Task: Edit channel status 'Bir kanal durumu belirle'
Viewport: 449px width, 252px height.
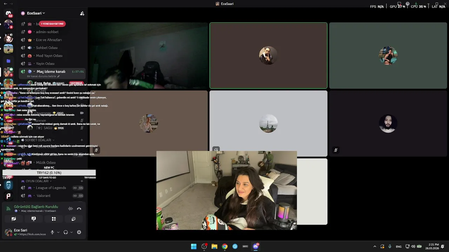Action: [43, 76]
